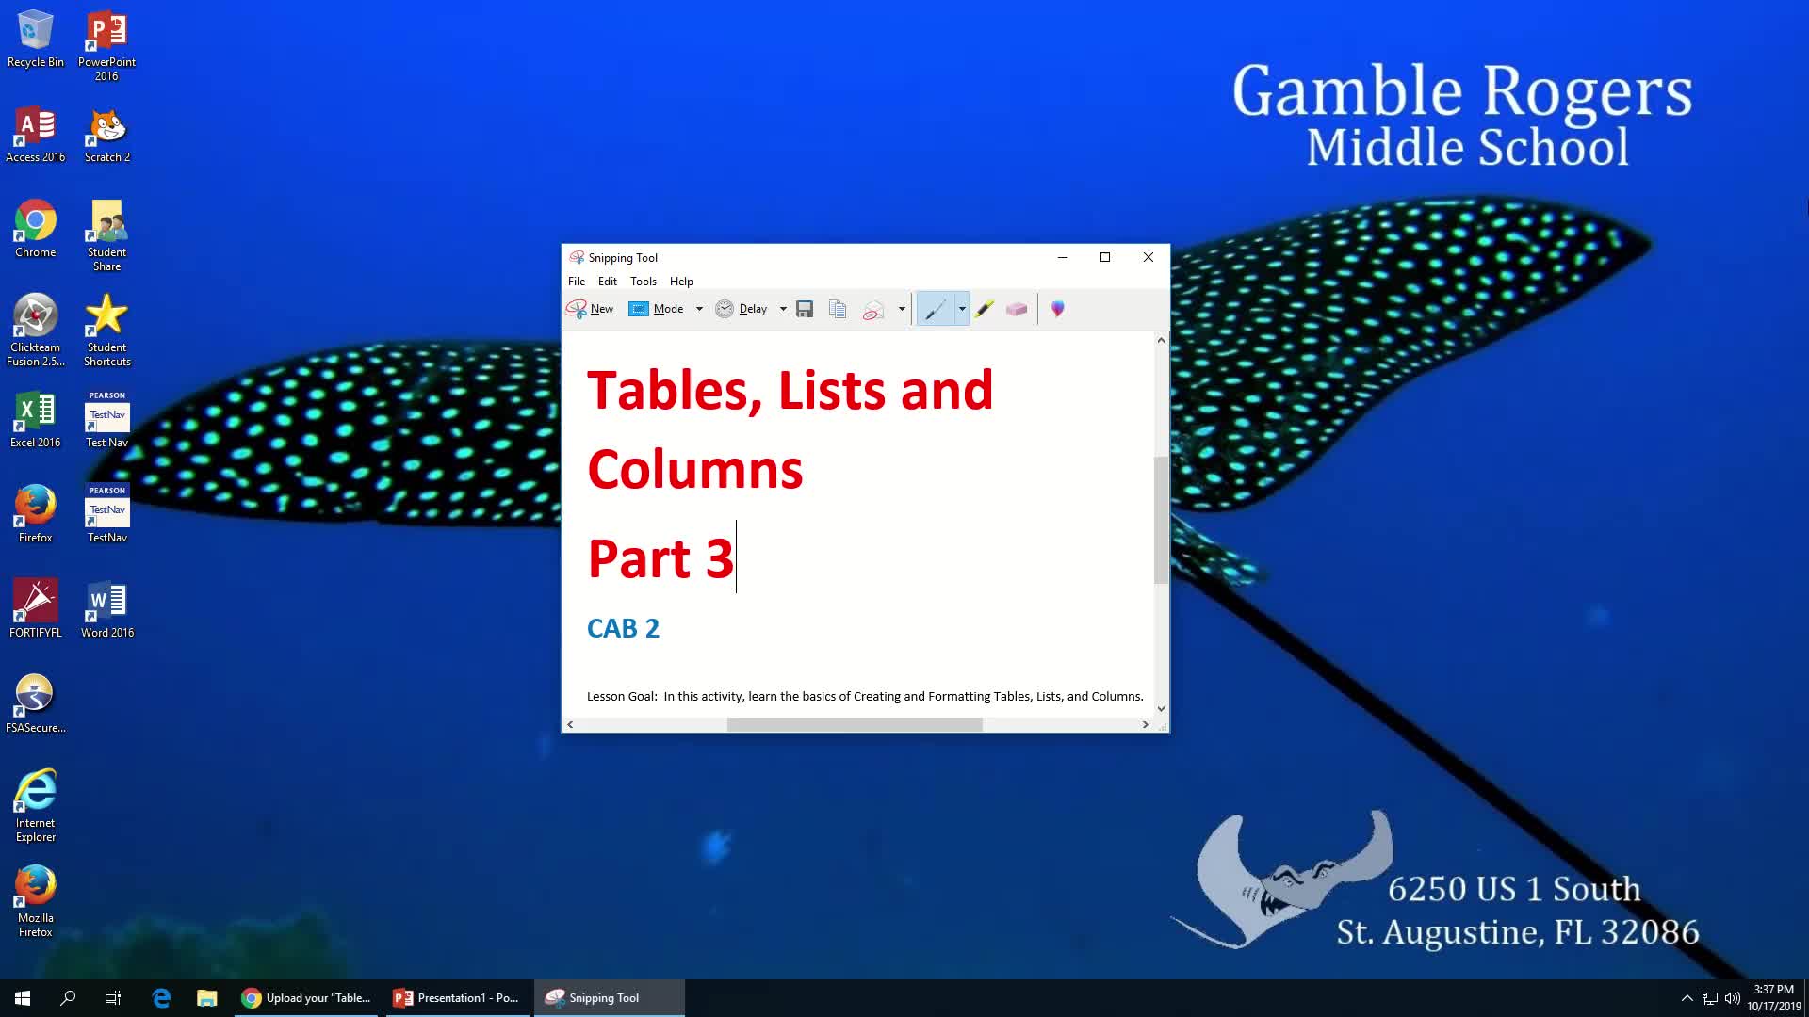
Task: Launch Edge from the taskbar
Action: pyautogui.click(x=161, y=998)
